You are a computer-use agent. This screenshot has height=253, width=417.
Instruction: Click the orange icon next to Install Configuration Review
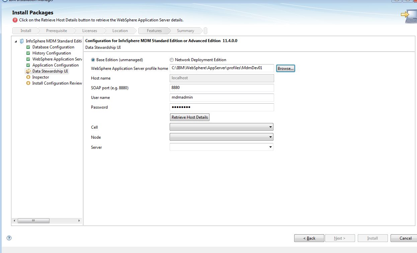(28, 83)
